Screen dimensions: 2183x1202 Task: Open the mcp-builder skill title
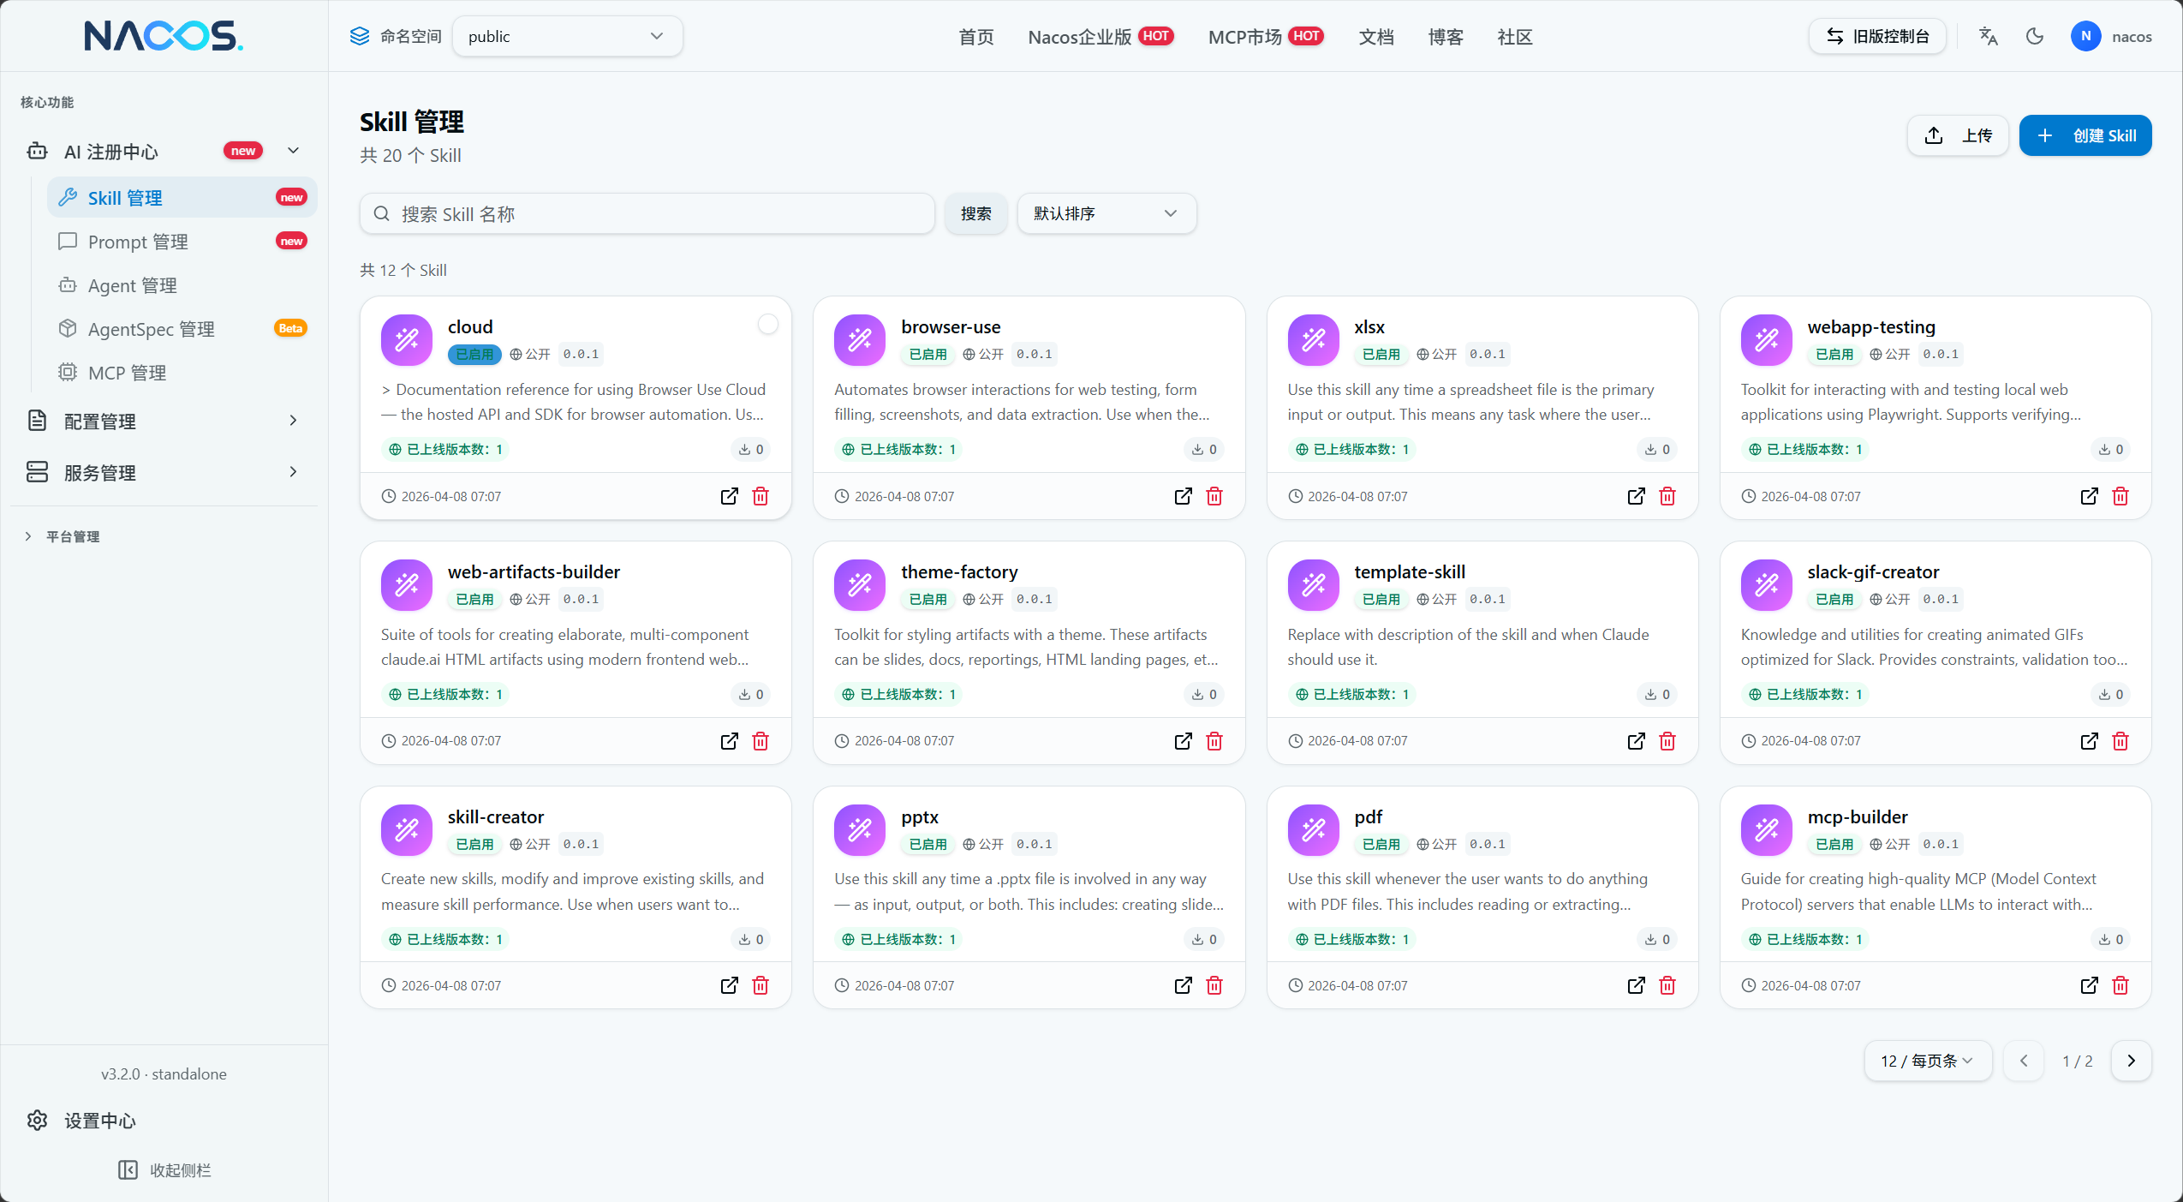pos(1858,816)
